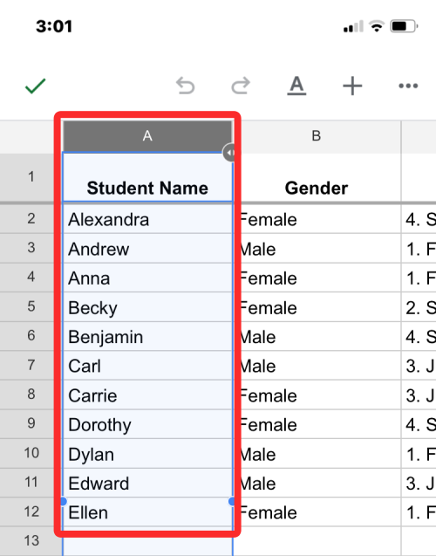Select the Gender header cell

click(x=317, y=178)
